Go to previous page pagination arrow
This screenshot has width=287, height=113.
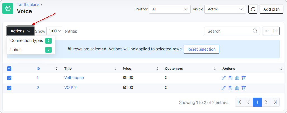[x=248, y=102]
